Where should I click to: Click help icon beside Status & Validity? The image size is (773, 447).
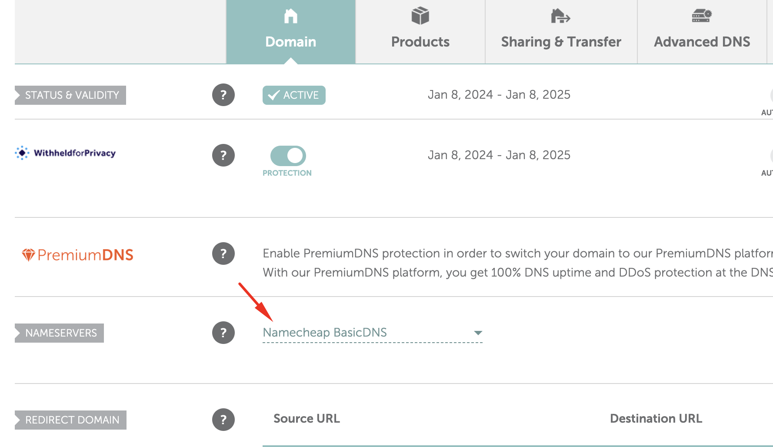pyautogui.click(x=223, y=95)
